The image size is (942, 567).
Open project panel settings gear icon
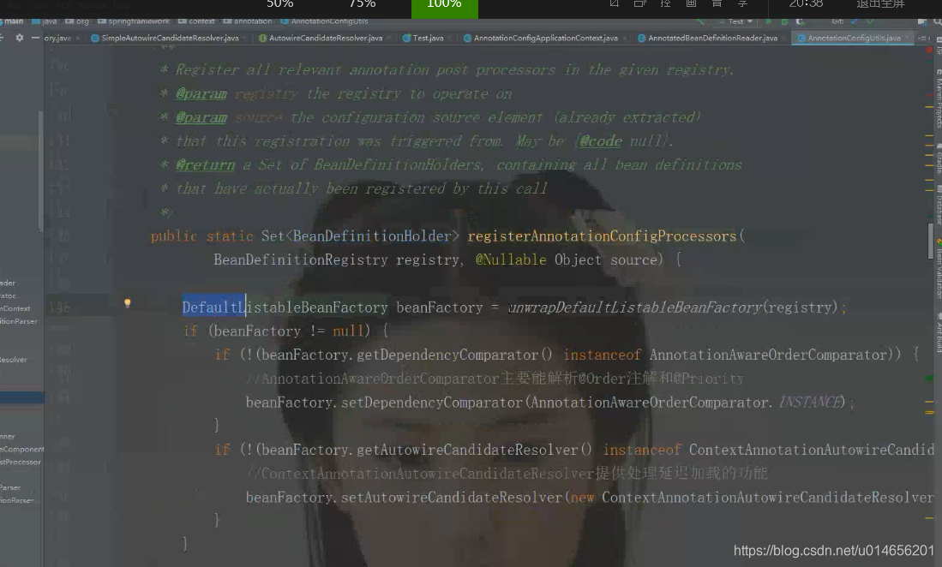point(19,37)
